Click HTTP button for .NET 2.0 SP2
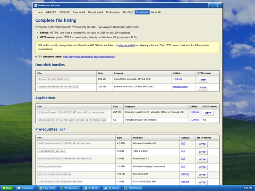Image resolution: width=255 pixels, height=191 pixels. [202, 152]
